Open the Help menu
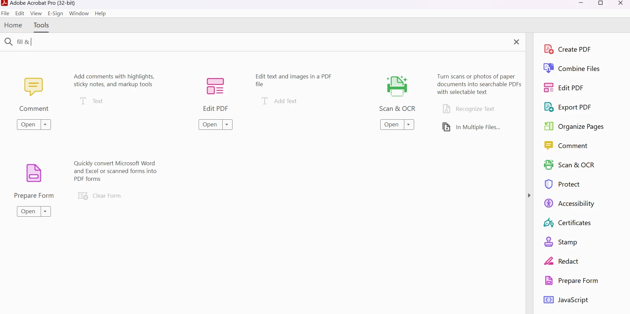 [100, 14]
